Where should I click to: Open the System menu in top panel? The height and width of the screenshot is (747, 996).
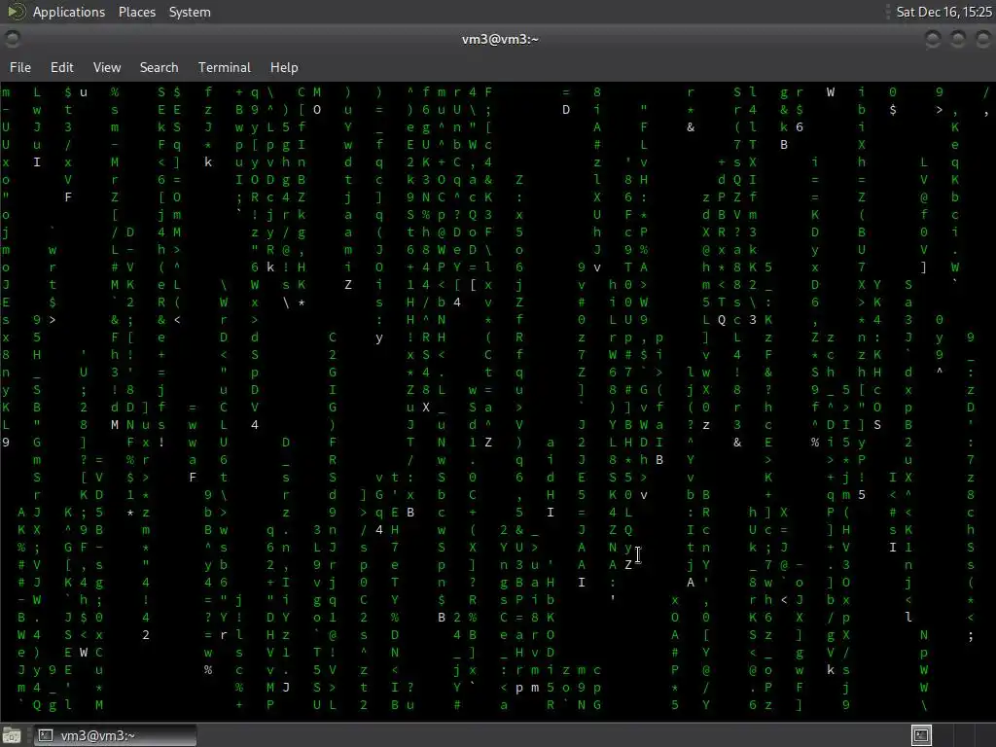190,12
